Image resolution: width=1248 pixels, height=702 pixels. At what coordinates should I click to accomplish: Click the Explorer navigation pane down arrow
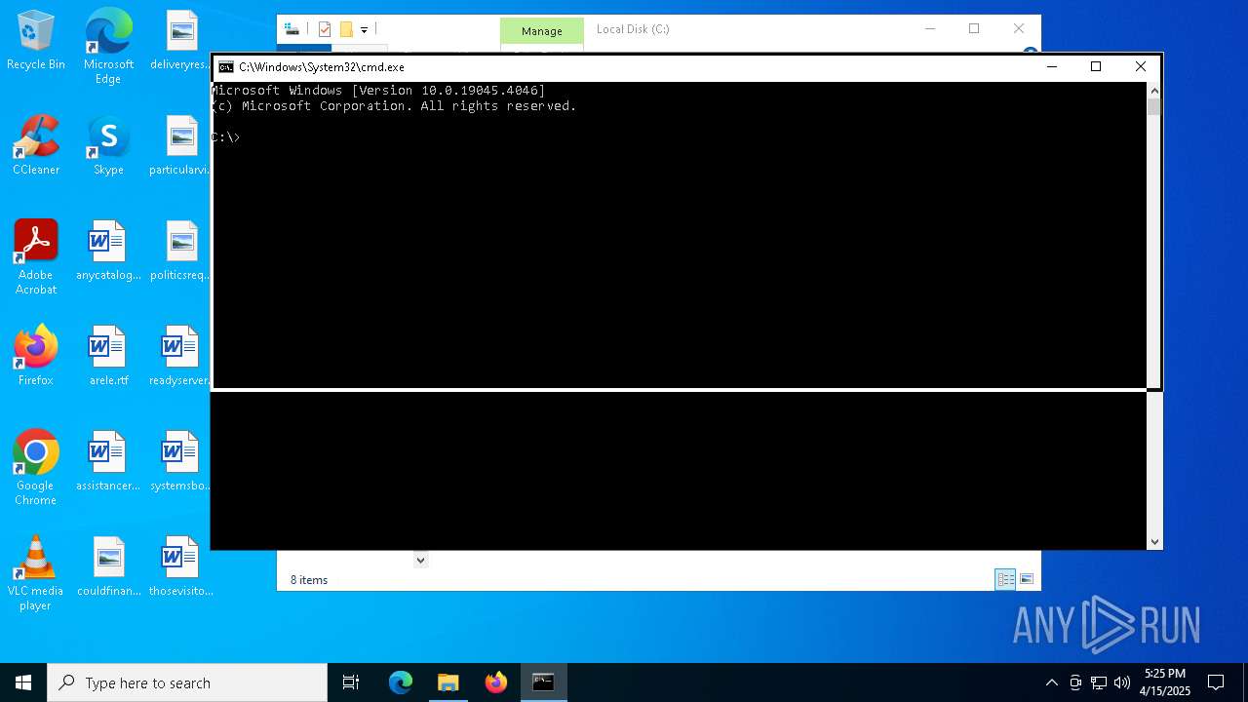[420, 560]
